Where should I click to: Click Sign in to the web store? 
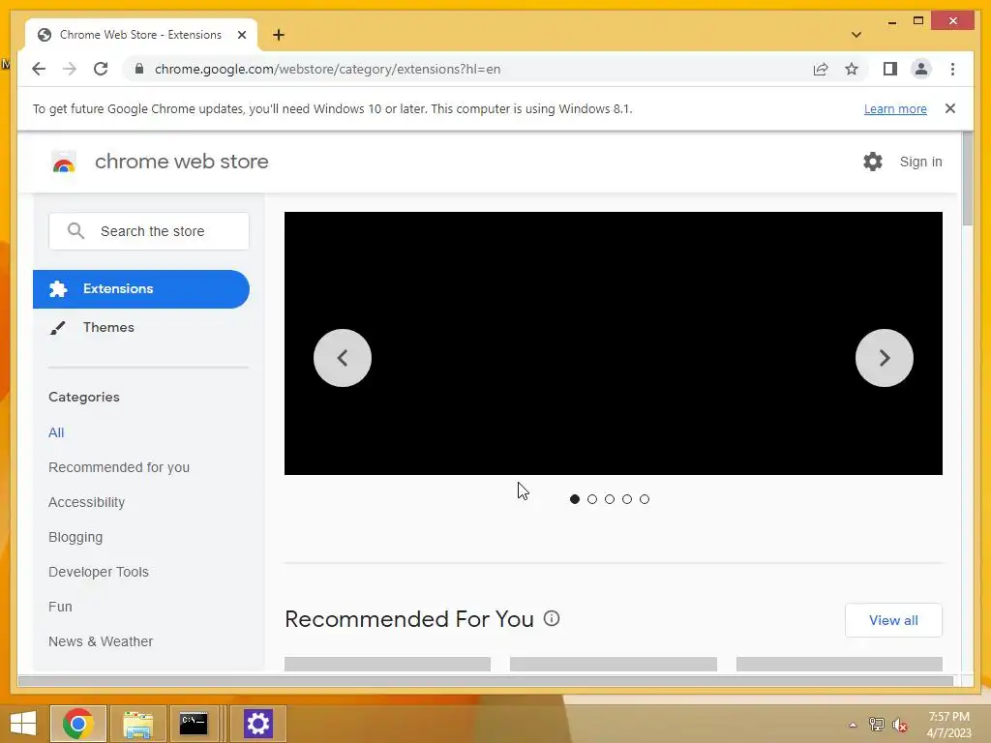click(x=920, y=162)
